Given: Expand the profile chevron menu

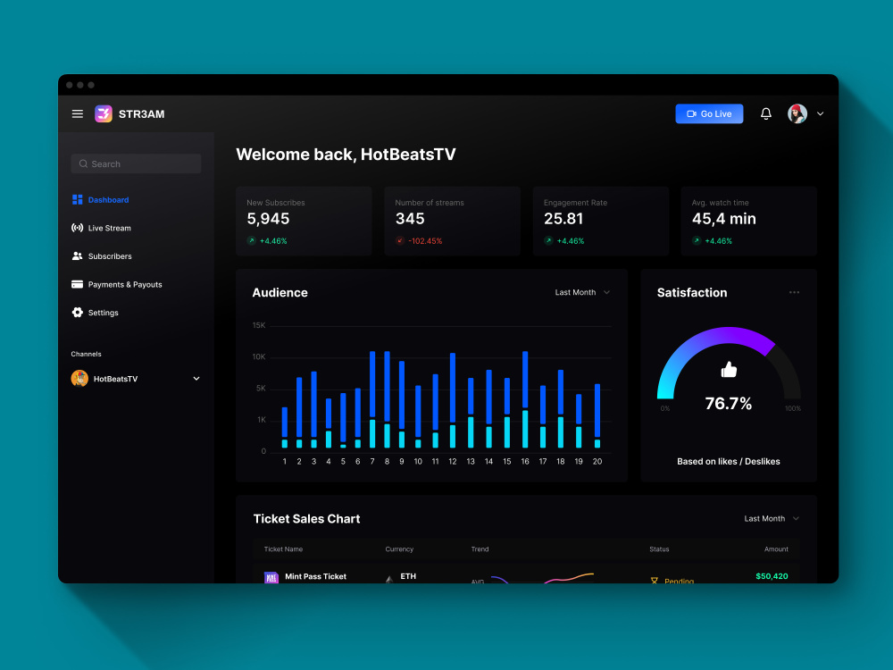Looking at the screenshot, I should [820, 114].
